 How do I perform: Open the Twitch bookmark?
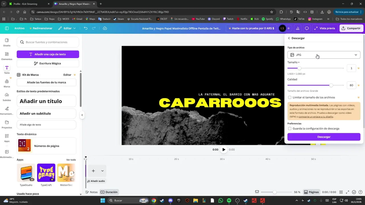pos(228,19)
